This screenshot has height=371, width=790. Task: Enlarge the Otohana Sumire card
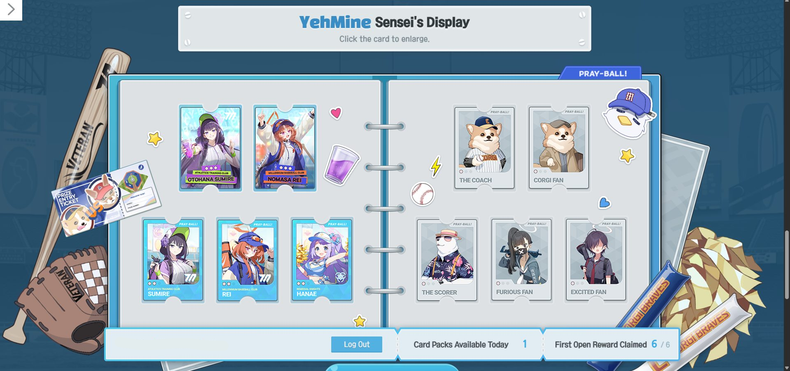click(211, 148)
